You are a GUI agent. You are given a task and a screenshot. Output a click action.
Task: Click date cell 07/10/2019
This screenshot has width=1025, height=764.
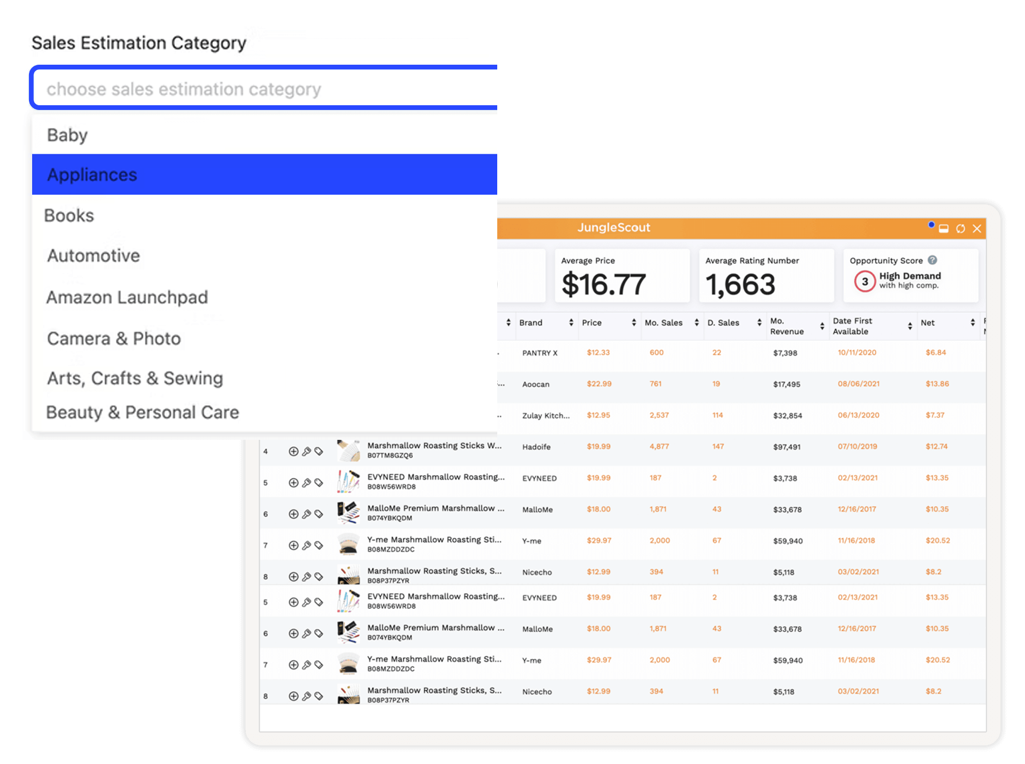[858, 446]
